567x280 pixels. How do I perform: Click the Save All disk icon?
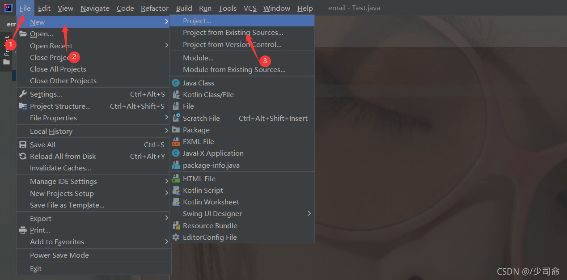pyautogui.click(x=23, y=144)
